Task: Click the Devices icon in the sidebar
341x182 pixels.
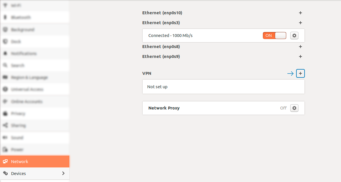Action: point(6,173)
